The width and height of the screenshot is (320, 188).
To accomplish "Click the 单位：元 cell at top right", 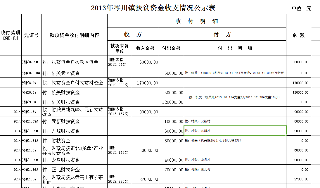I will pos(301,8).
